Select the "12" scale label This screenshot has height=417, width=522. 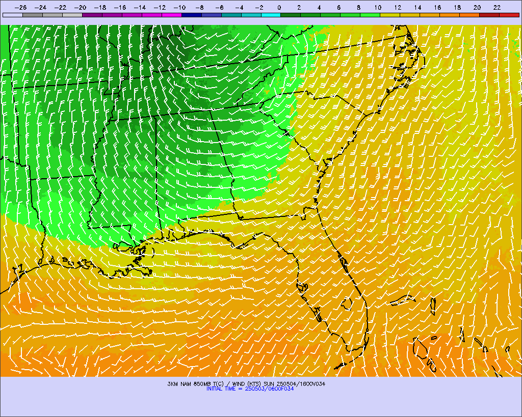(x=398, y=7)
